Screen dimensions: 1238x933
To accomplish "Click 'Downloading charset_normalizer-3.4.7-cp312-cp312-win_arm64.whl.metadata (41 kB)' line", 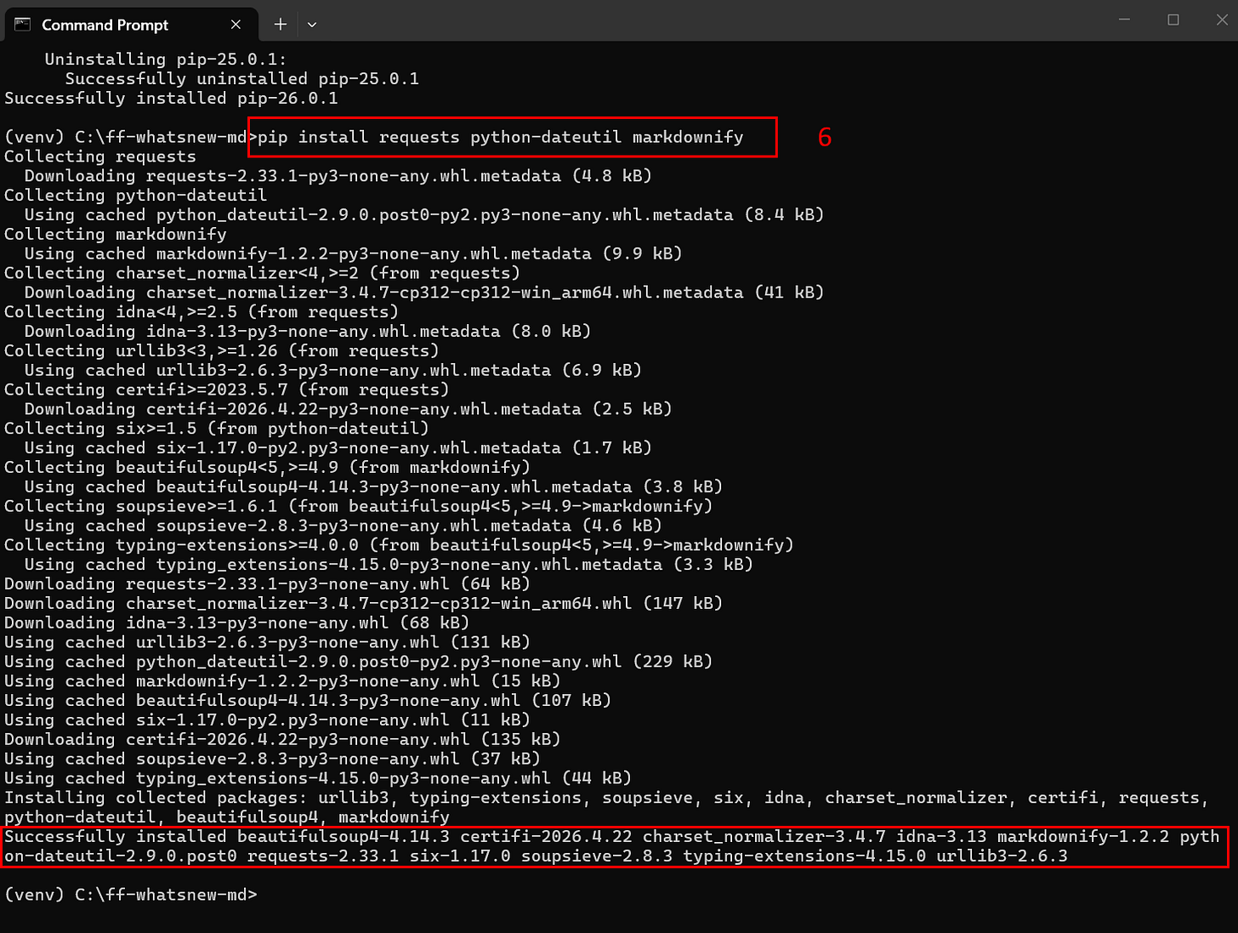I will [x=424, y=293].
